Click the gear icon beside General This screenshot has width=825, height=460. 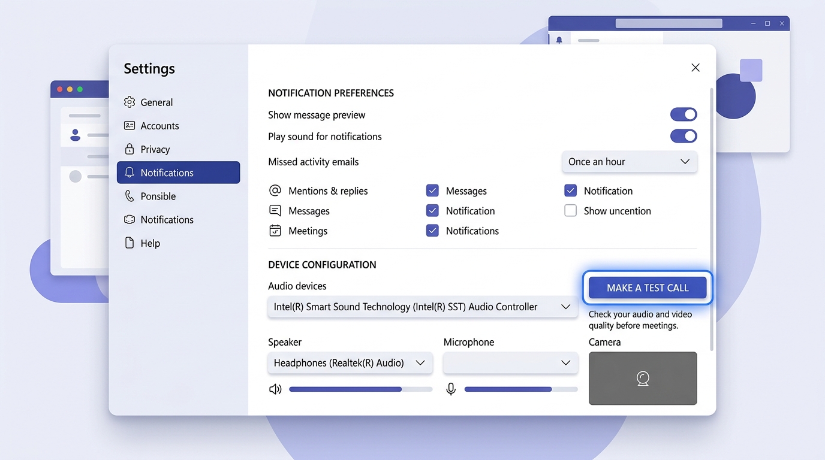tap(129, 102)
